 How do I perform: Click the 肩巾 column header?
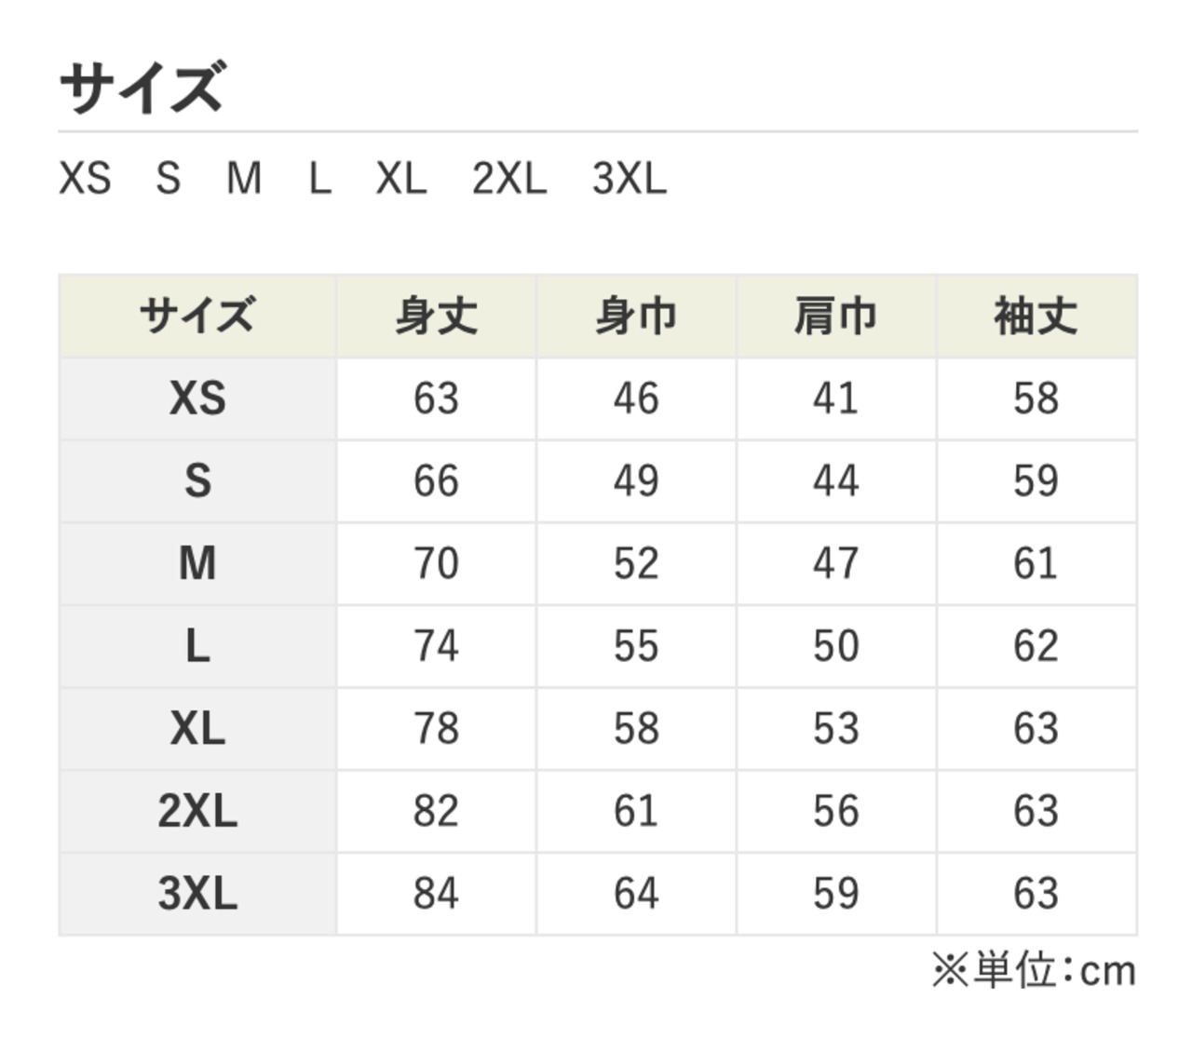[x=836, y=317]
